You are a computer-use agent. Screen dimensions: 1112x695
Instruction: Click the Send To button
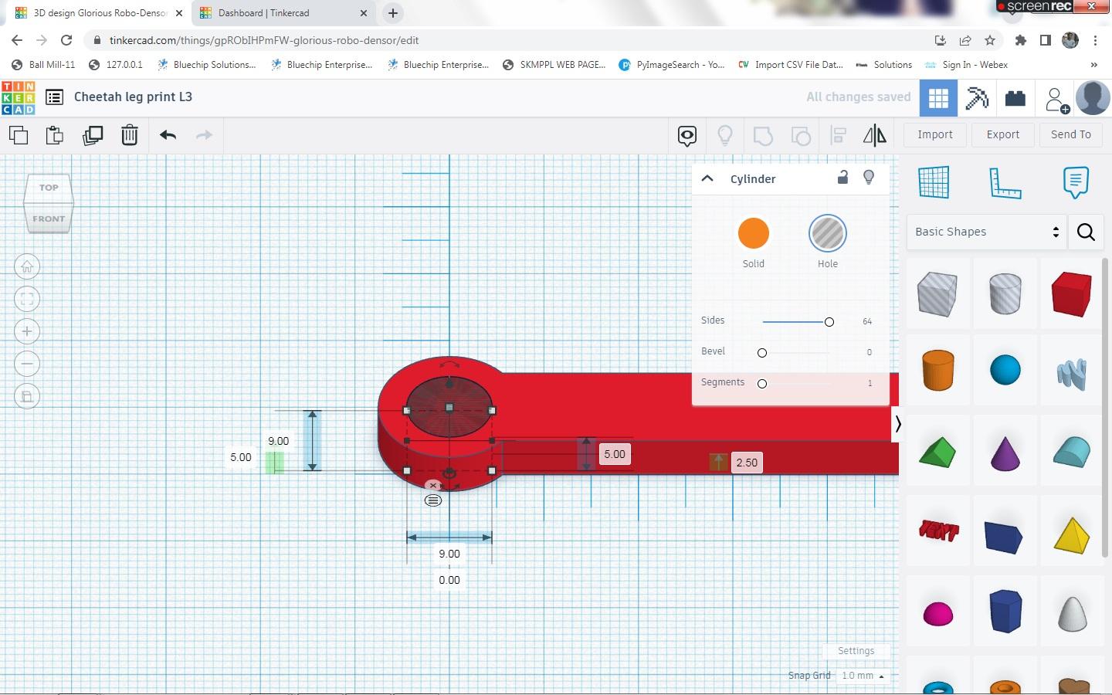[x=1070, y=134]
